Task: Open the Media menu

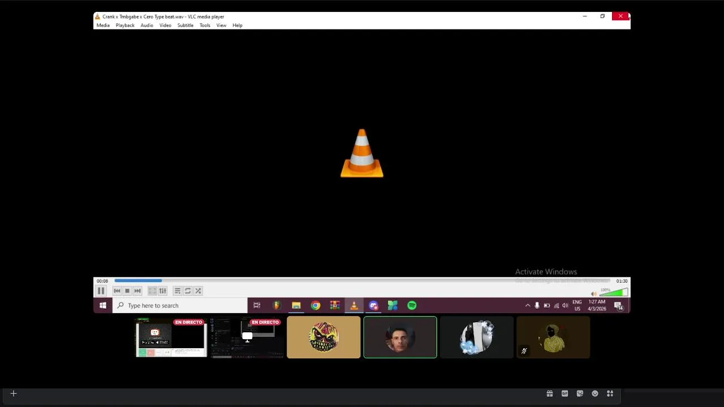Action: pyautogui.click(x=103, y=25)
